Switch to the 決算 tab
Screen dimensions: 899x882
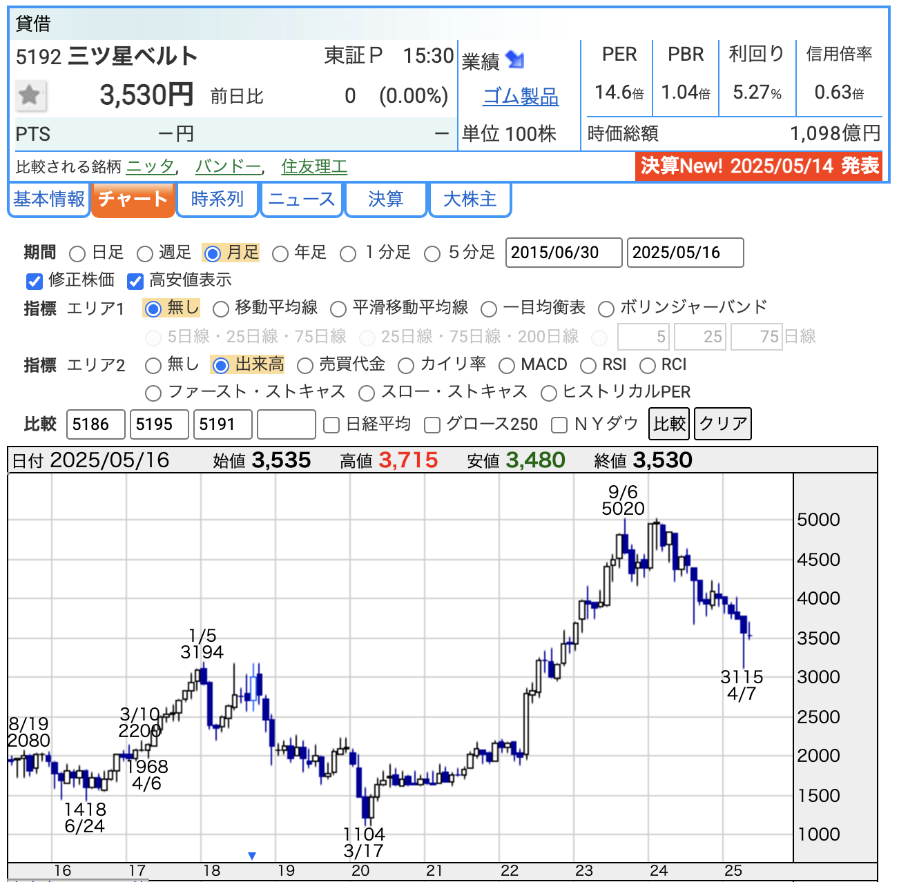click(386, 199)
